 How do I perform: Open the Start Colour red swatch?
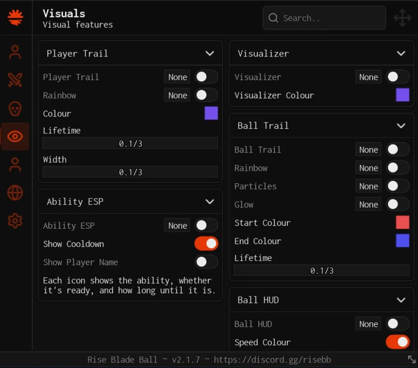tap(403, 223)
